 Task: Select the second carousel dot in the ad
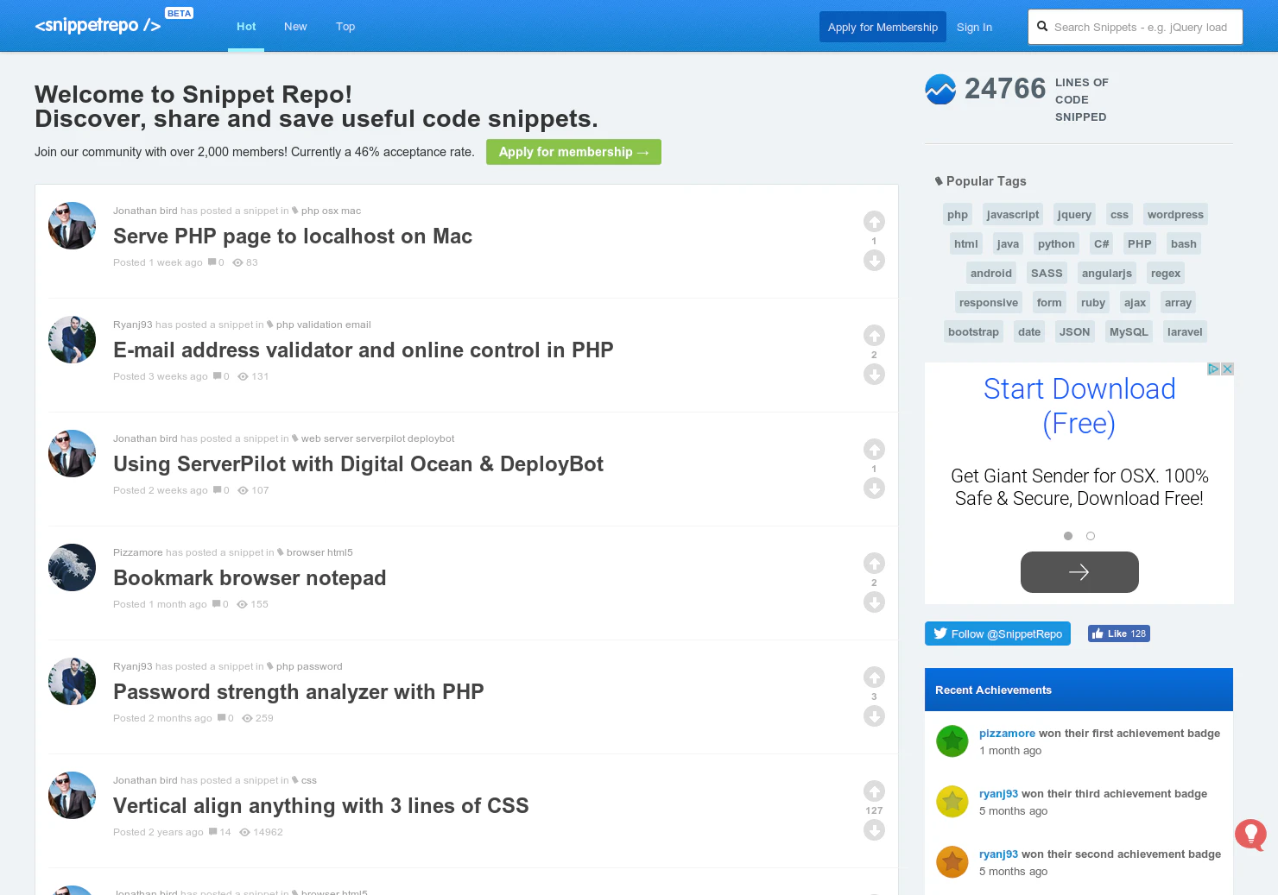click(x=1091, y=535)
